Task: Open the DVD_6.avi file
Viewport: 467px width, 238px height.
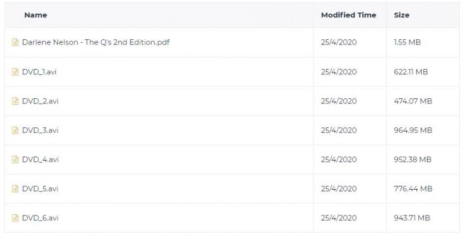Action: click(40, 218)
